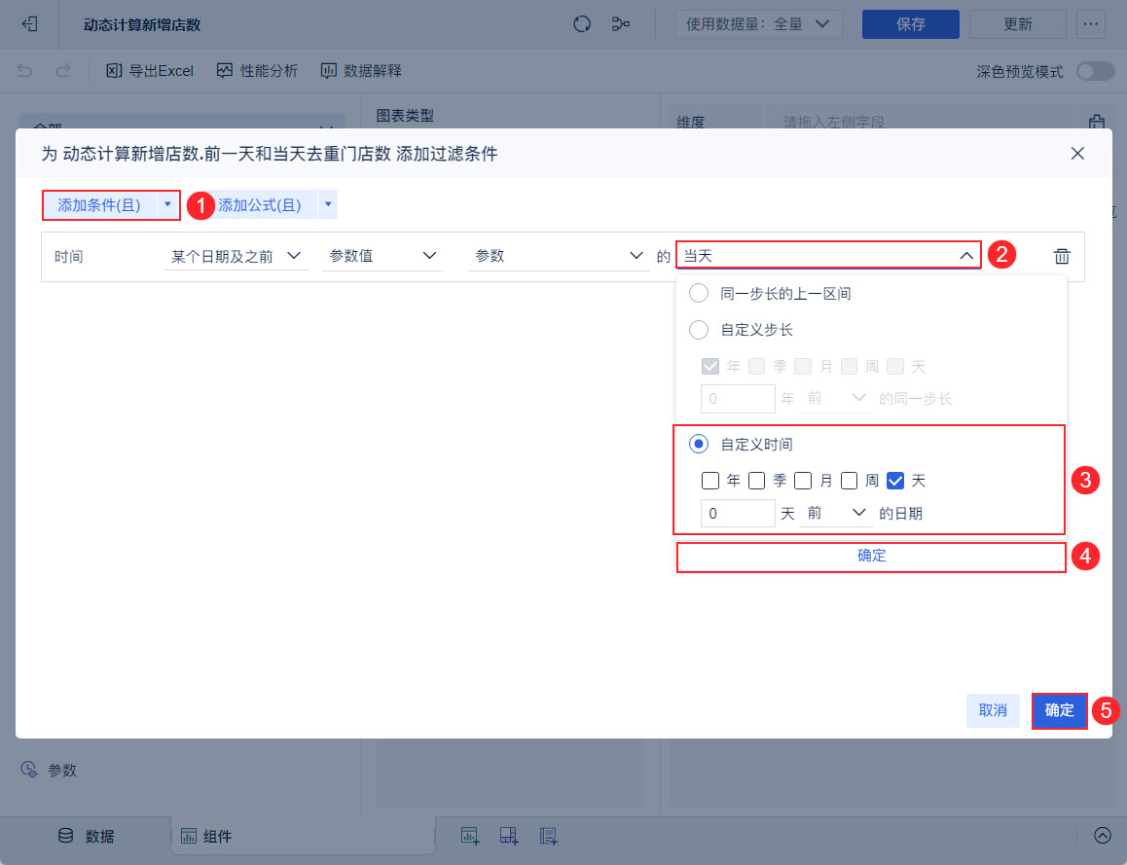Expand the 添加条件(且) dropdown arrow
Viewport: 1127px width, 865px height.
pyautogui.click(x=167, y=204)
